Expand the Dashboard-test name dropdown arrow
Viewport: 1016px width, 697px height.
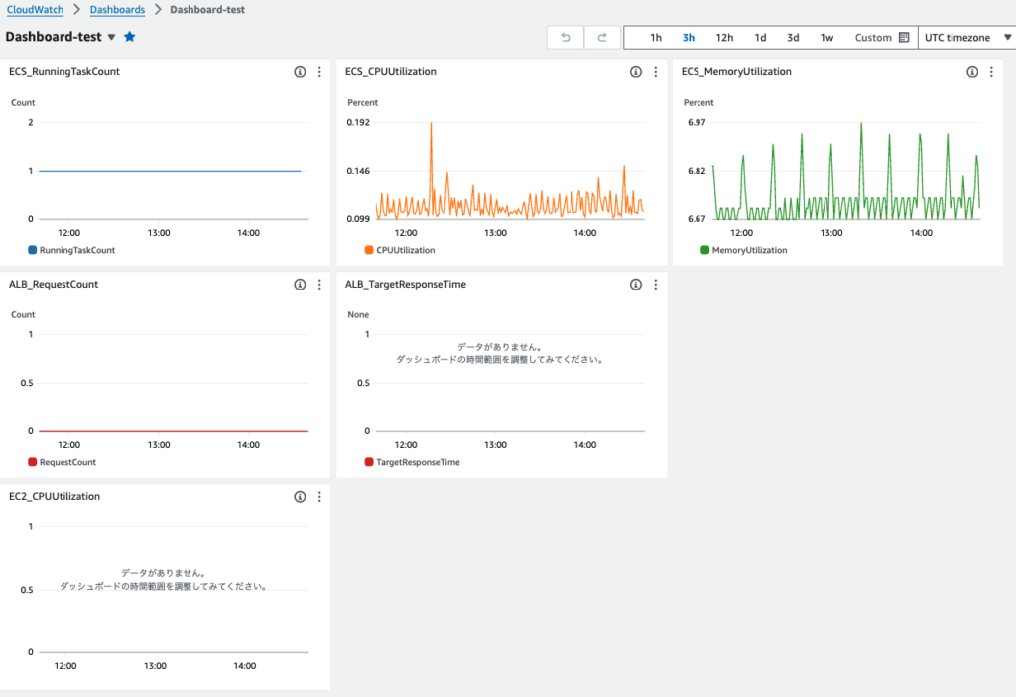[x=111, y=37]
